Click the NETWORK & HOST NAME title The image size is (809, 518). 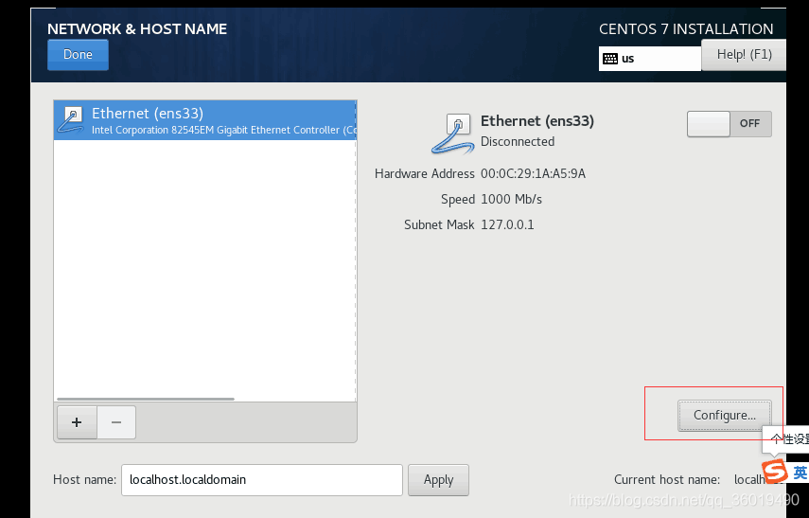pyautogui.click(x=137, y=29)
